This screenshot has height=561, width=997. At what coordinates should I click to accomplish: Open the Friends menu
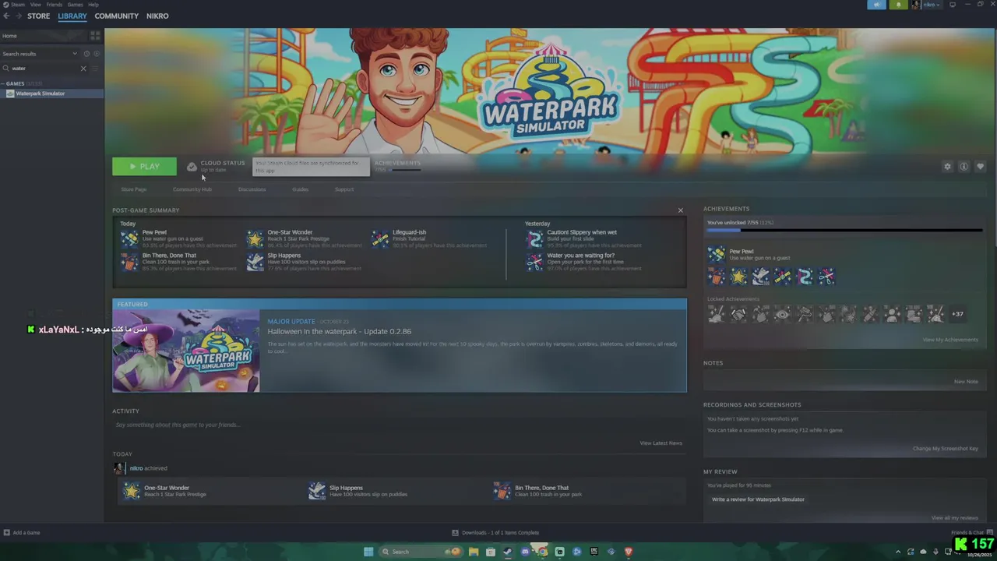pos(54,5)
